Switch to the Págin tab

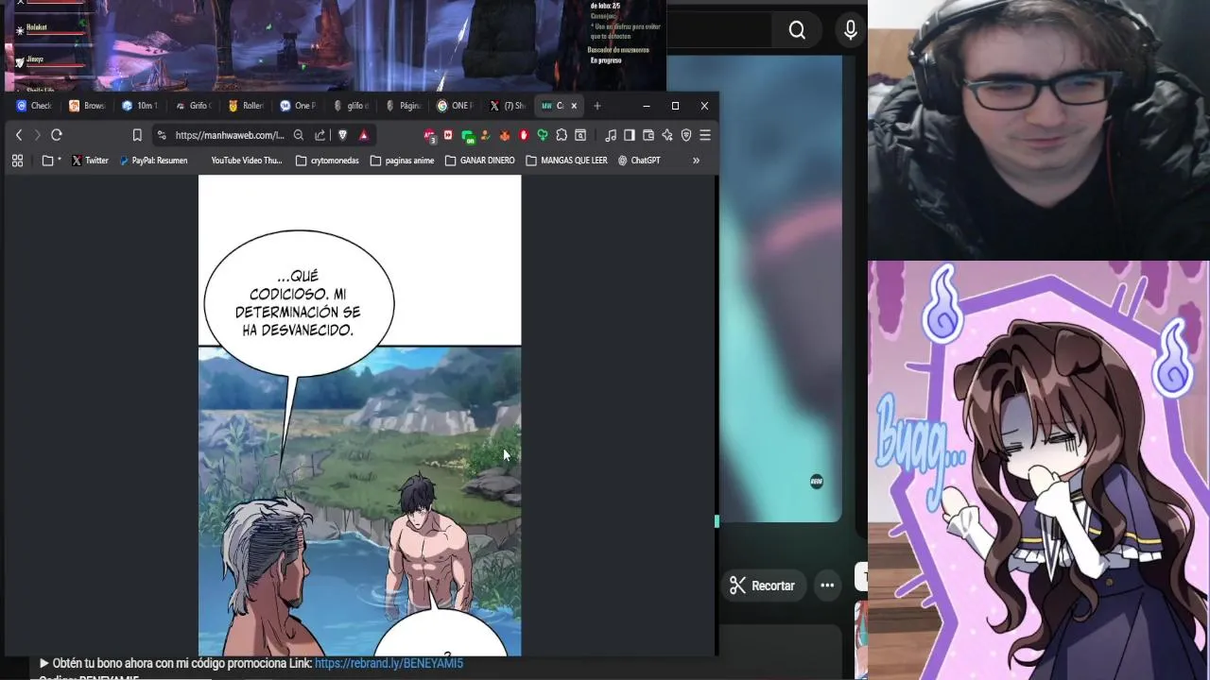tap(404, 106)
